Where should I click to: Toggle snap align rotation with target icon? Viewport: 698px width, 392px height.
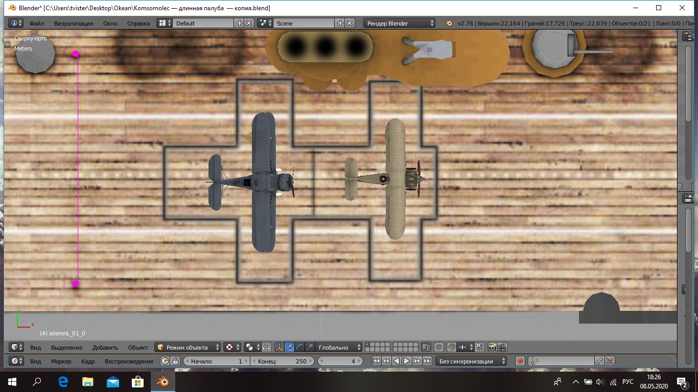(x=479, y=347)
